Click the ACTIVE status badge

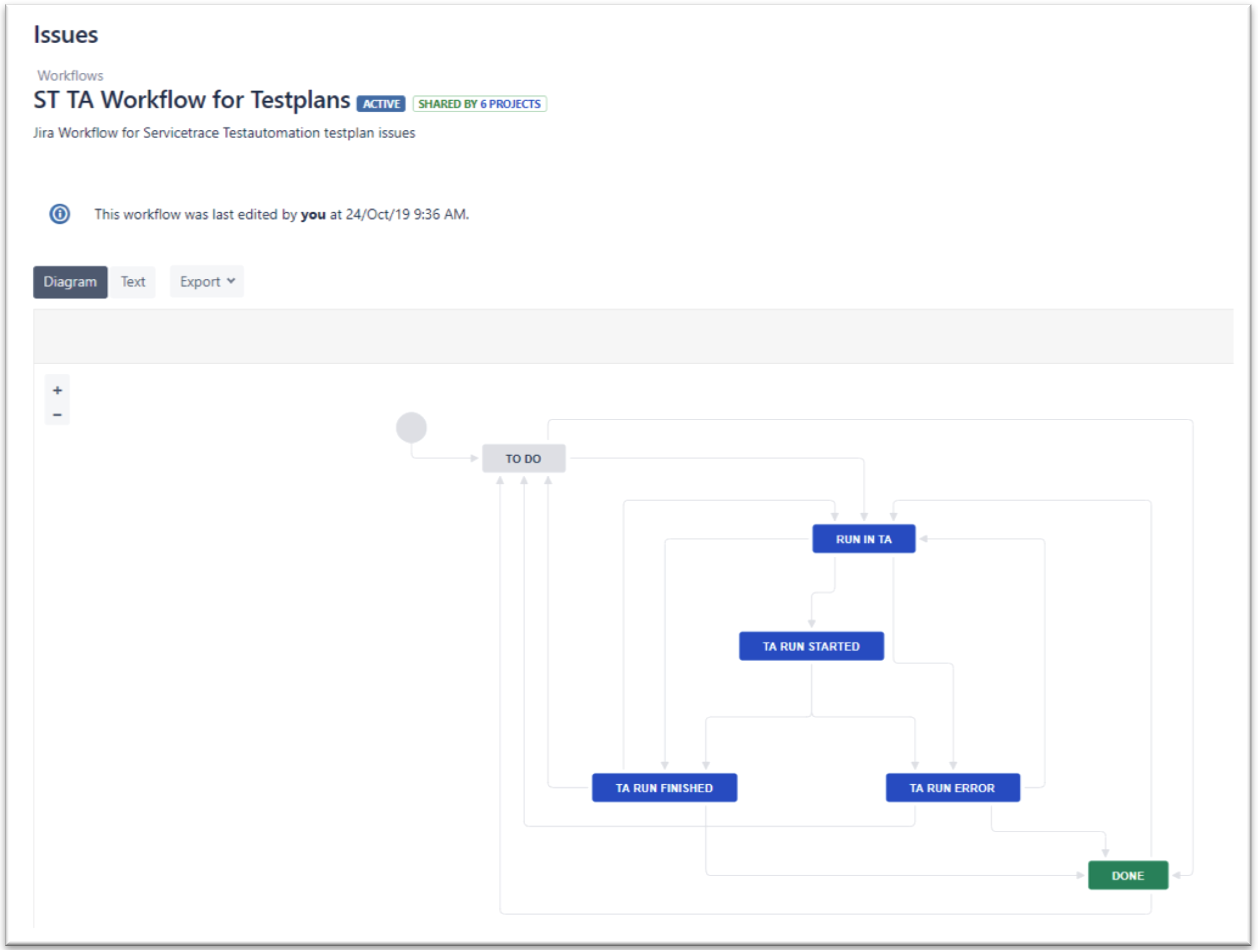click(x=381, y=104)
